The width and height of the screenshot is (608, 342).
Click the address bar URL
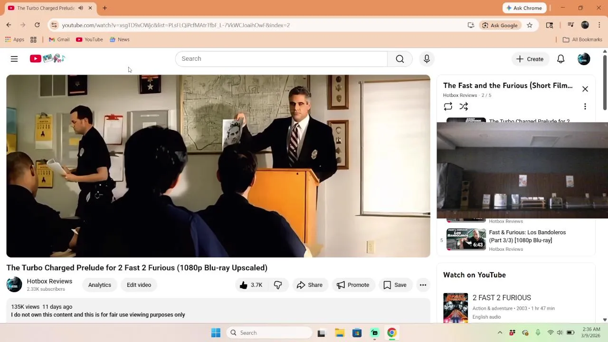pos(176,25)
